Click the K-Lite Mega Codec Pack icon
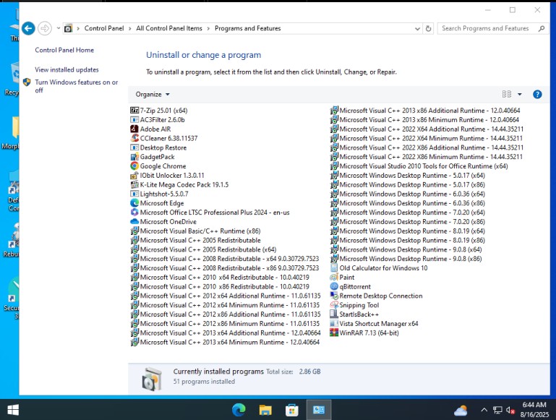Screen dimensions: 556x420 (134, 184)
